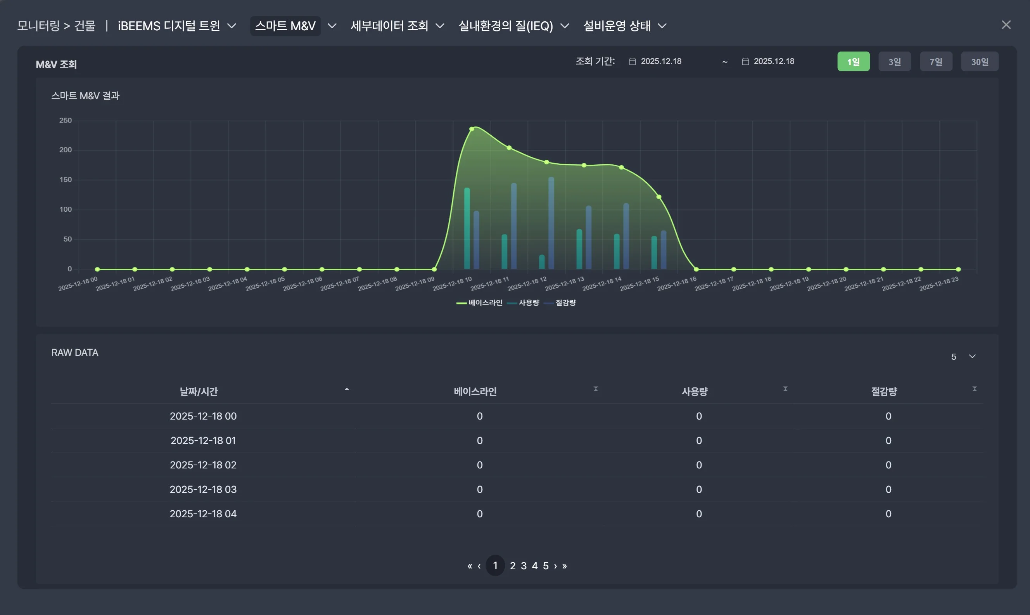The width and height of the screenshot is (1030, 615).
Task: Click current page 1 button
Action: click(495, 565)
